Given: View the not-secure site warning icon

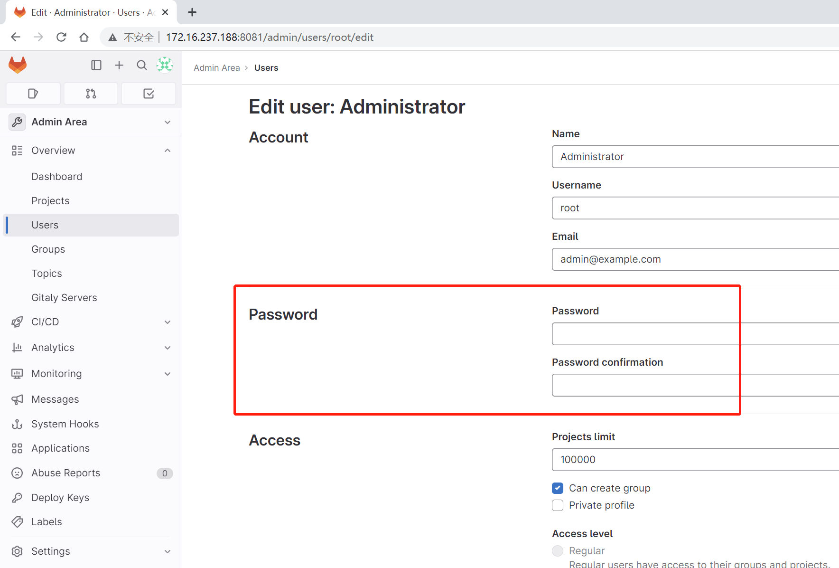Looking at the screenshot, I should click(x=112, y=38).
